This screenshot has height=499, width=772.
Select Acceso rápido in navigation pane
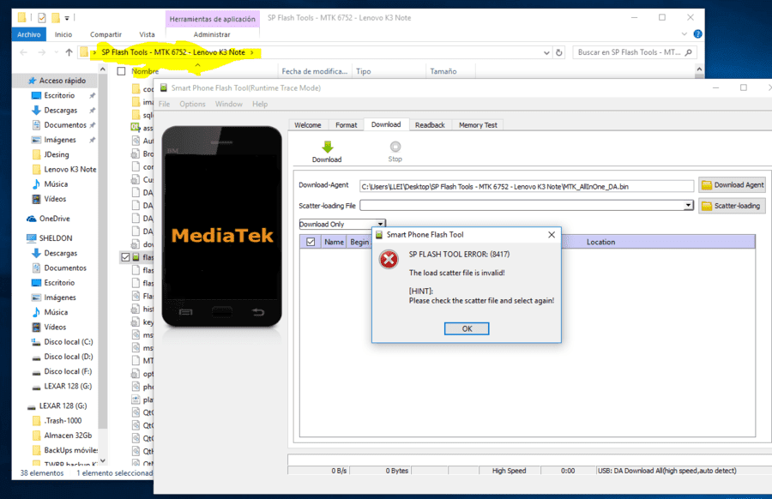[x=62, y=81]
